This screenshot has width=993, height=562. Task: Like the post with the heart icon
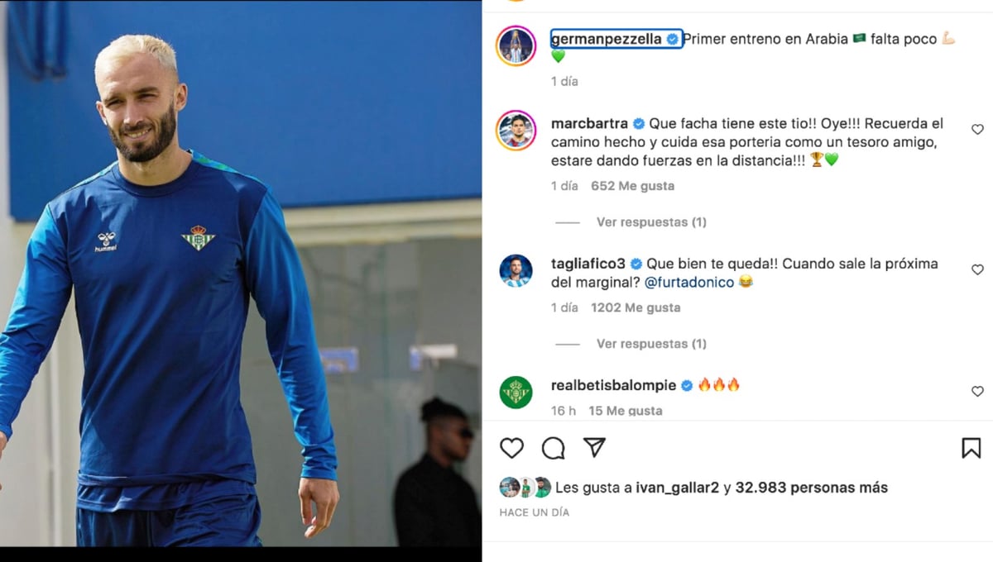512,448
